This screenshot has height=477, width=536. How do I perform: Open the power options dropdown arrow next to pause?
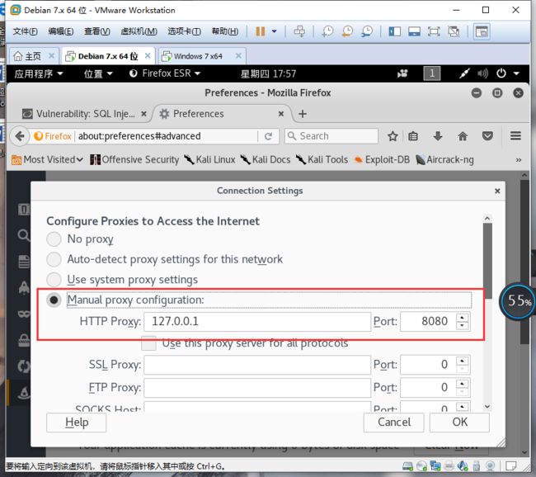(274, 31)
